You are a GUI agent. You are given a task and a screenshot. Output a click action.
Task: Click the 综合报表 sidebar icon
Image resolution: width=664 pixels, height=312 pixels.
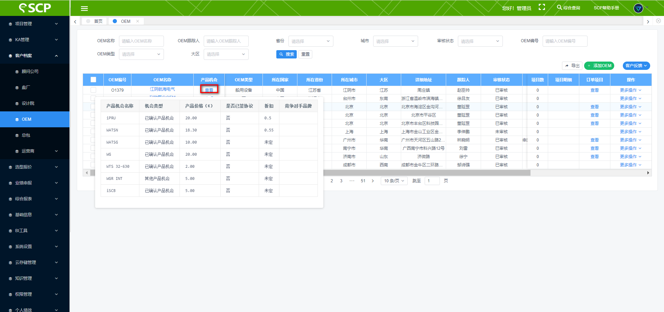(x=10, y=199)
